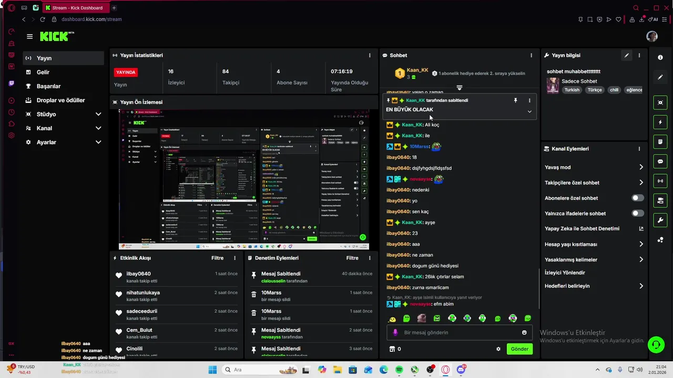673x378 pixels.
Task: Expand the pinned message chevron
Action: tap(529, 111)
